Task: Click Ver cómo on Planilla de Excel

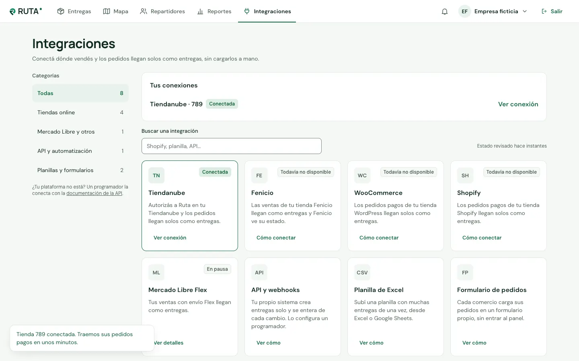Action: click(x=371, y=343)
